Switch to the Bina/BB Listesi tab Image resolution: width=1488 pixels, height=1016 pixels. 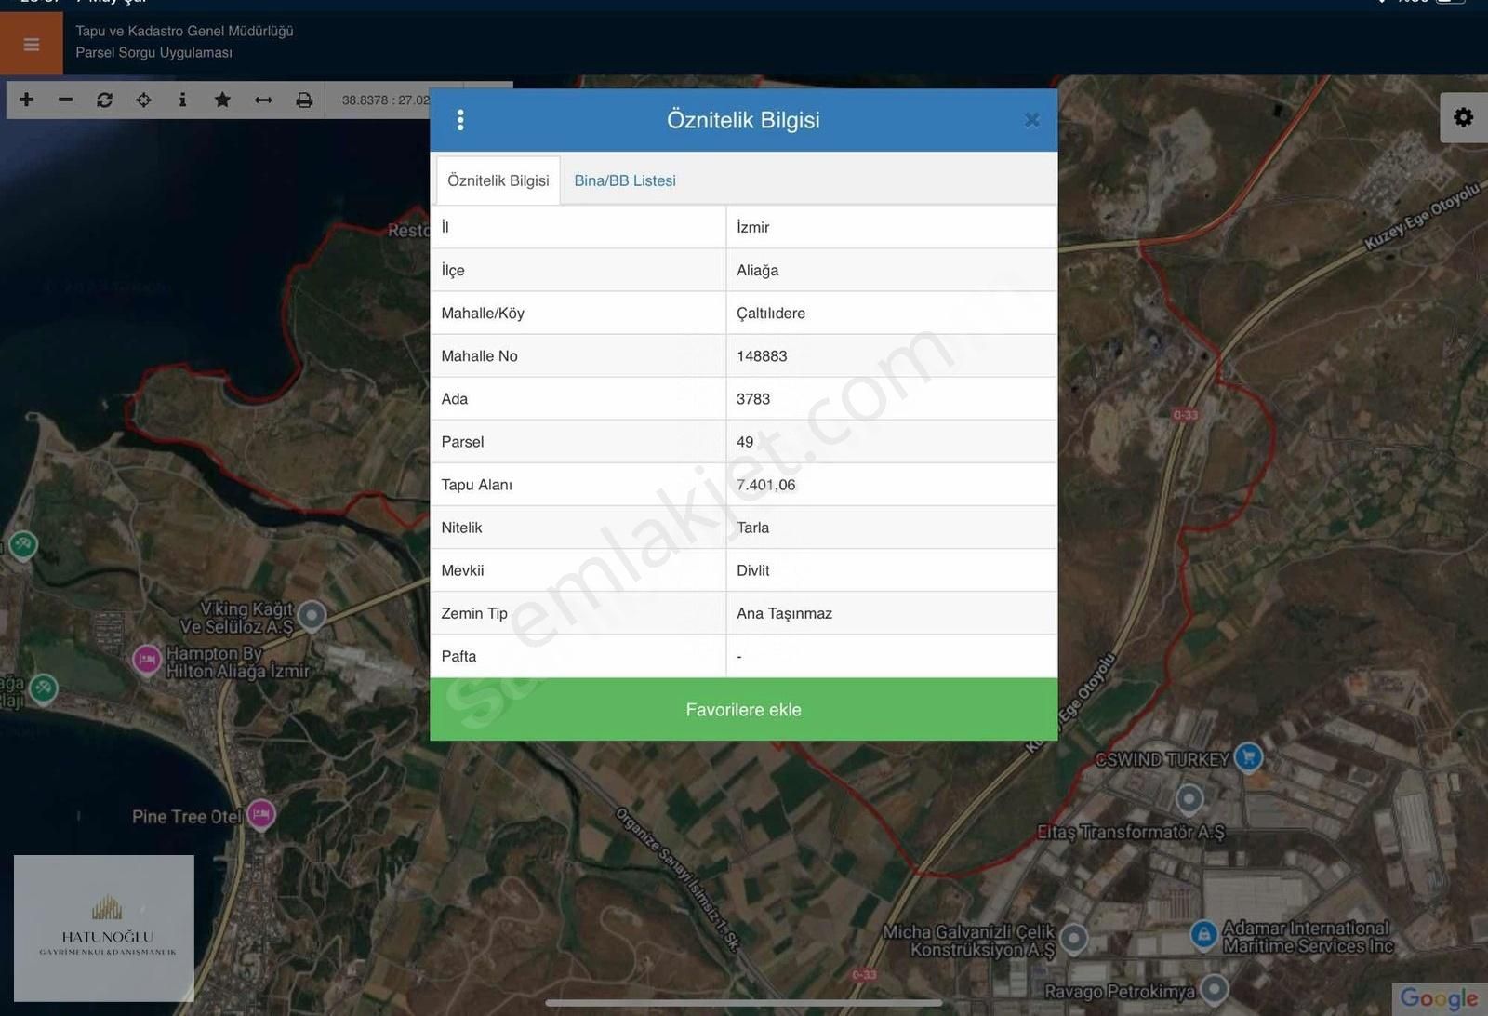pos(625,180)
